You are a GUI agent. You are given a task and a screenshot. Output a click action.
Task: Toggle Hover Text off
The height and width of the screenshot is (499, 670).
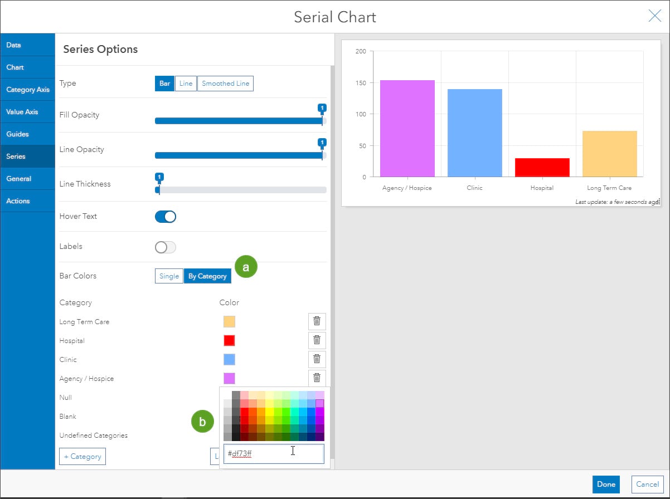tap(166, 217)
